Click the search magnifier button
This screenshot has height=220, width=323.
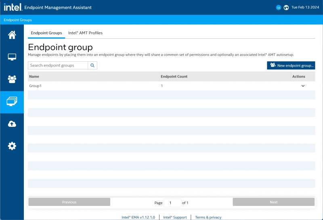92,65
